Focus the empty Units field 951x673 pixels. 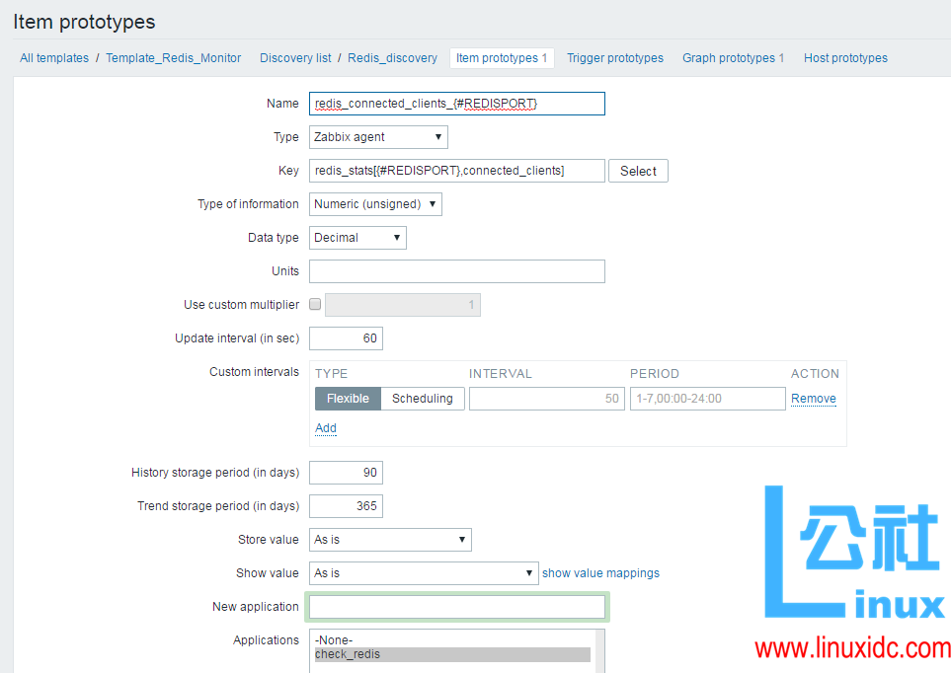tap(456, 271)
